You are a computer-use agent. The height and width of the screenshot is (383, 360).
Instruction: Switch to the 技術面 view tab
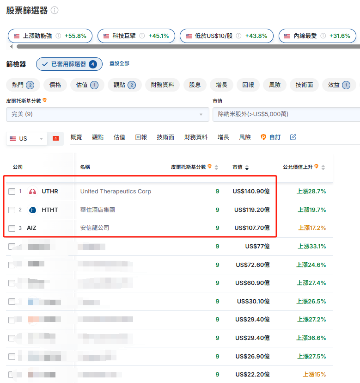[165, 137]
